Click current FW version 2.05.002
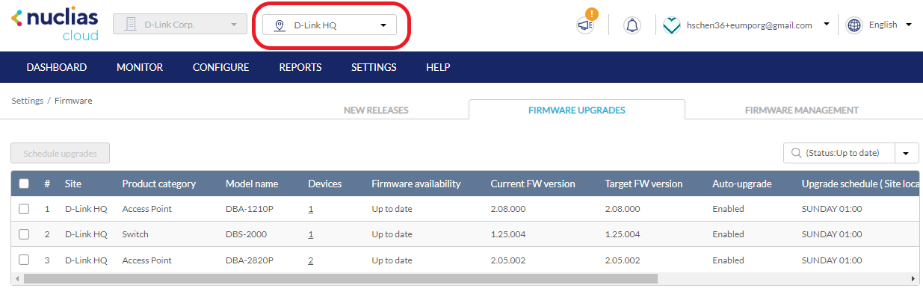The image size is (923, 288). (x=508, y=260)
